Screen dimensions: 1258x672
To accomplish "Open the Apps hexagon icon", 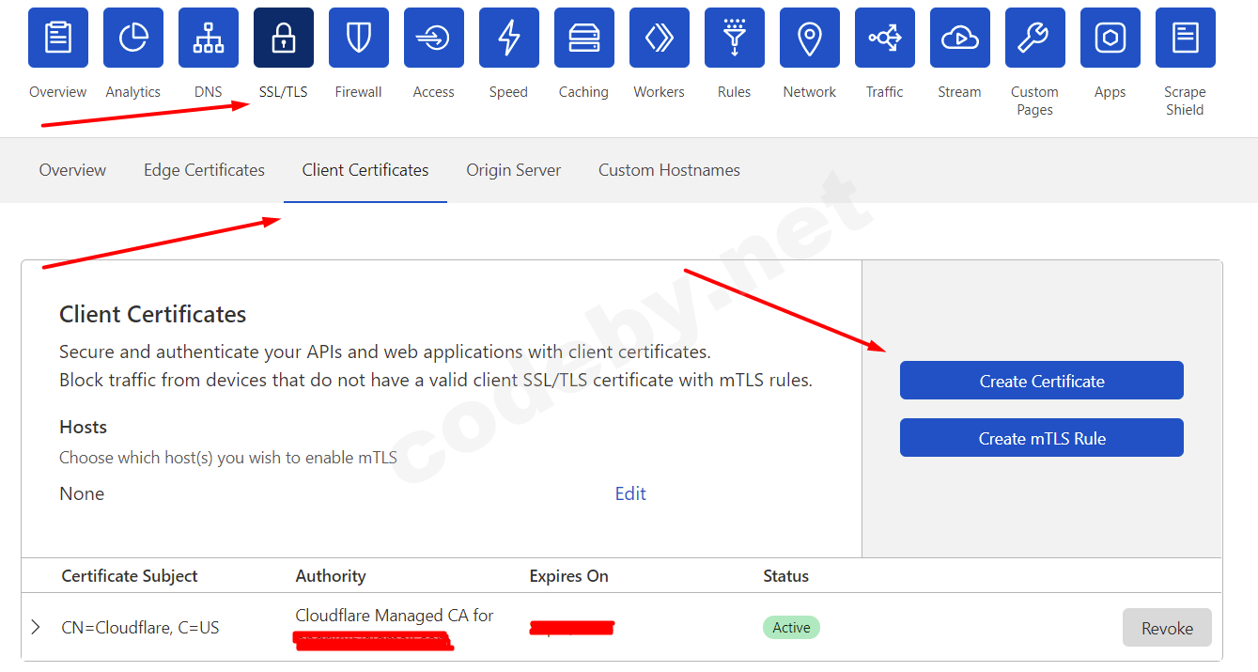I will pos(1110,38).
